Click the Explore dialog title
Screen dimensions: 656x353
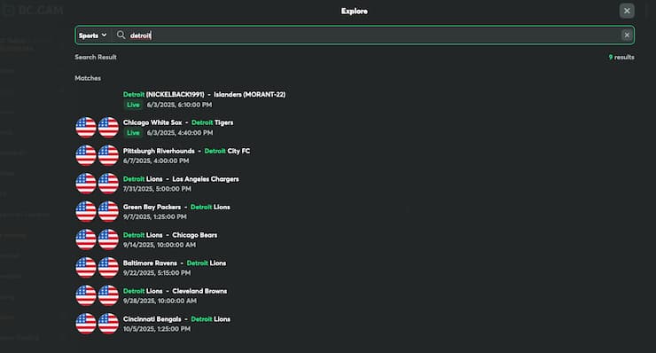pos(354,12)
